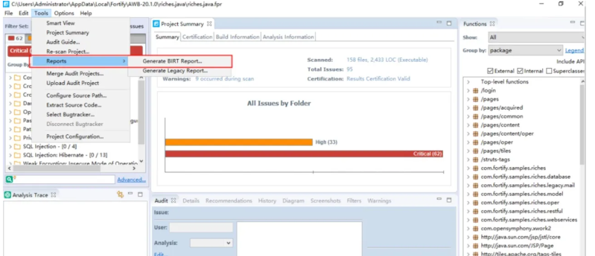Click the search magnifier icon in filter box
The image size is (595, 256).
coord(9,179)
